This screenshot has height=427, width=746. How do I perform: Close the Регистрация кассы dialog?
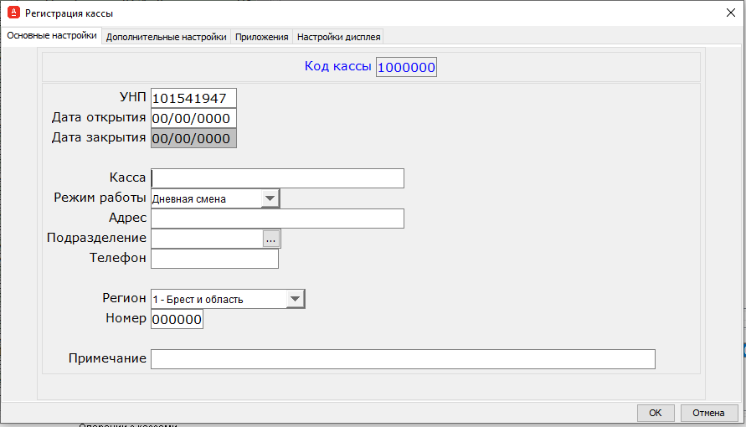[731, 13]
